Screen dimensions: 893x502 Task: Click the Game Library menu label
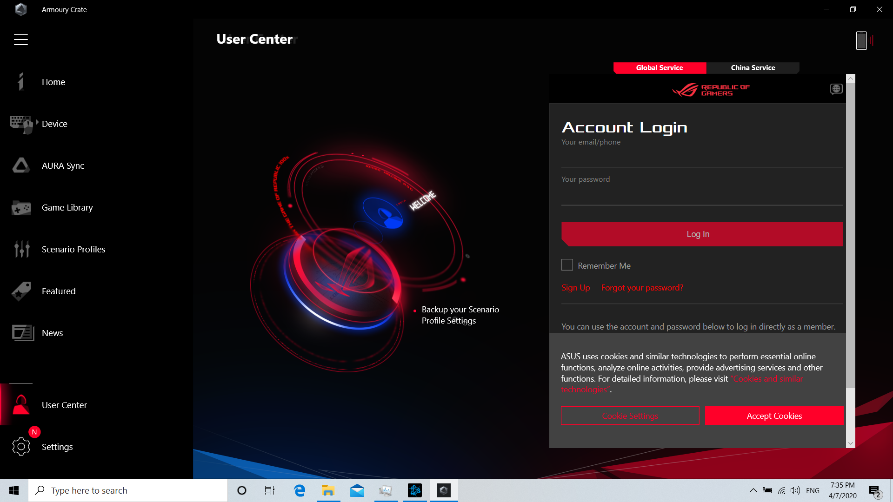[67, 208]
